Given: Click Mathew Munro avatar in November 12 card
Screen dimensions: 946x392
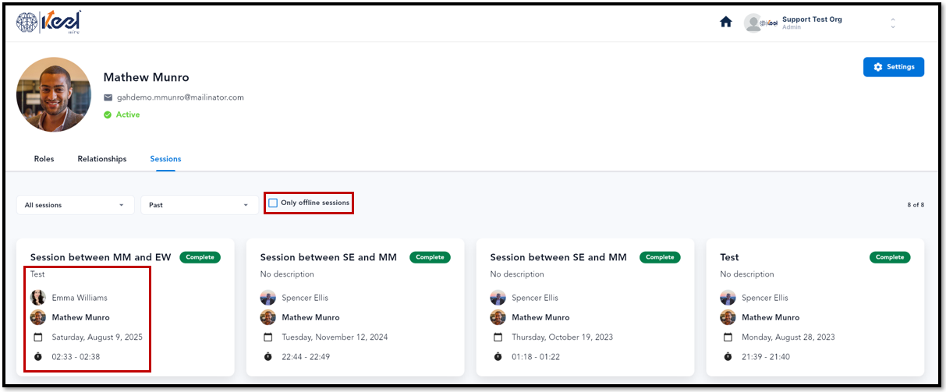Looking at the screenshot, I should coord(268,317).
